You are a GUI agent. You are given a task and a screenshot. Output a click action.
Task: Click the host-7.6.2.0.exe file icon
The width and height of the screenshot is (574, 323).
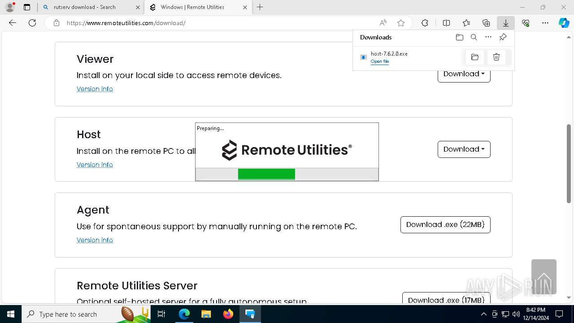pos(364,57)
